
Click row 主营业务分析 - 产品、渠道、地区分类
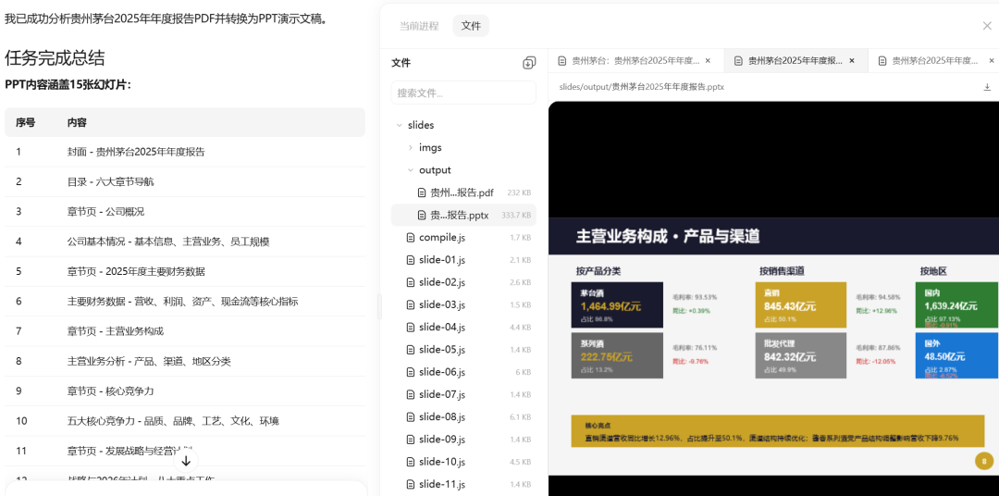(185, 362)
